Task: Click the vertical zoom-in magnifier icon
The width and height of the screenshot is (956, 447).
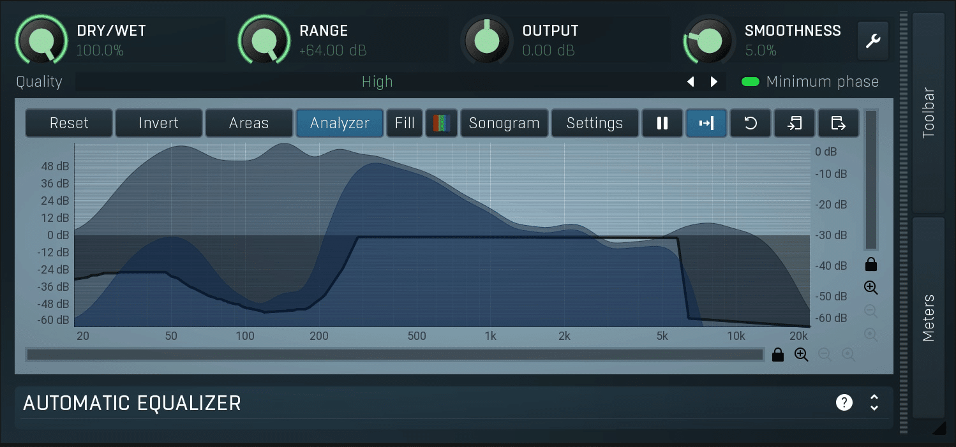Action: click(871, 288)
